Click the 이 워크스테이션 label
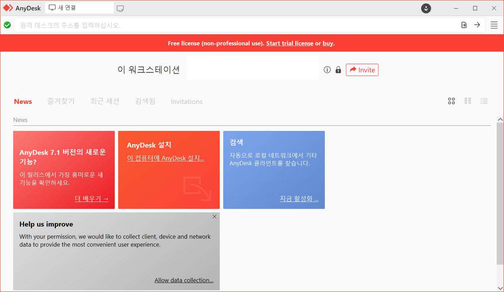This screenshot has height=292, width=504. point(148,70)
